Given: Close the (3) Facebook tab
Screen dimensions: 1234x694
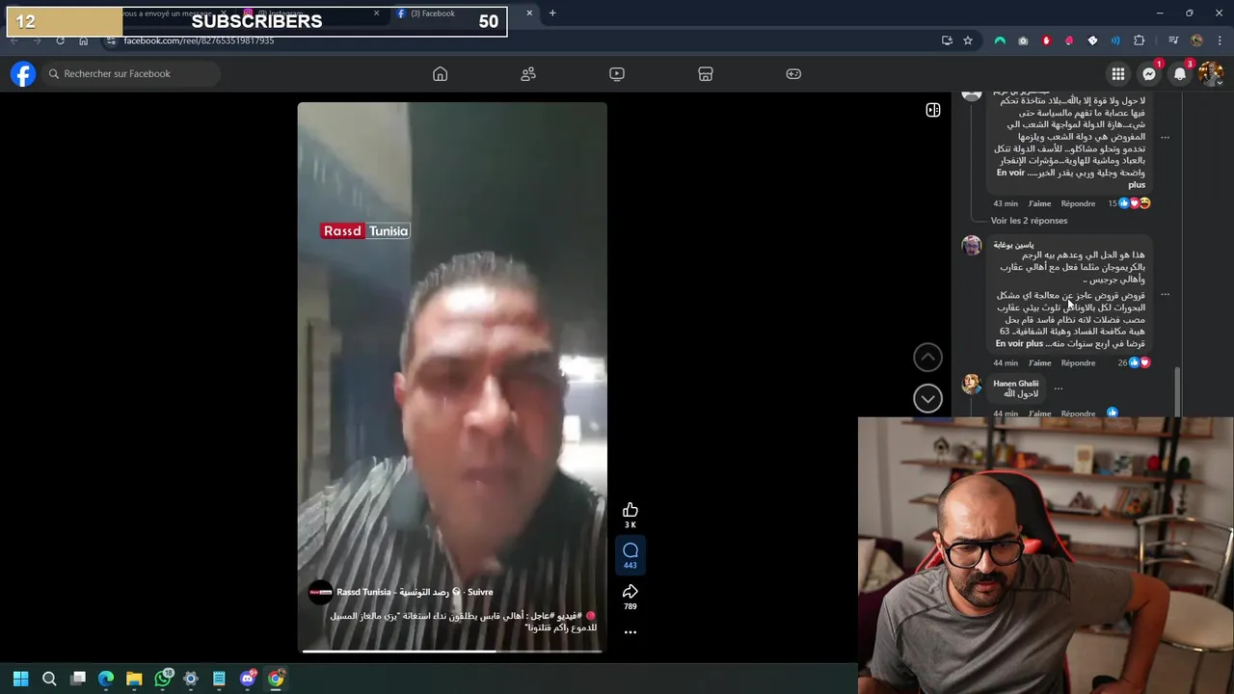Looking at the screenshot, I should (x=528, y=13).
